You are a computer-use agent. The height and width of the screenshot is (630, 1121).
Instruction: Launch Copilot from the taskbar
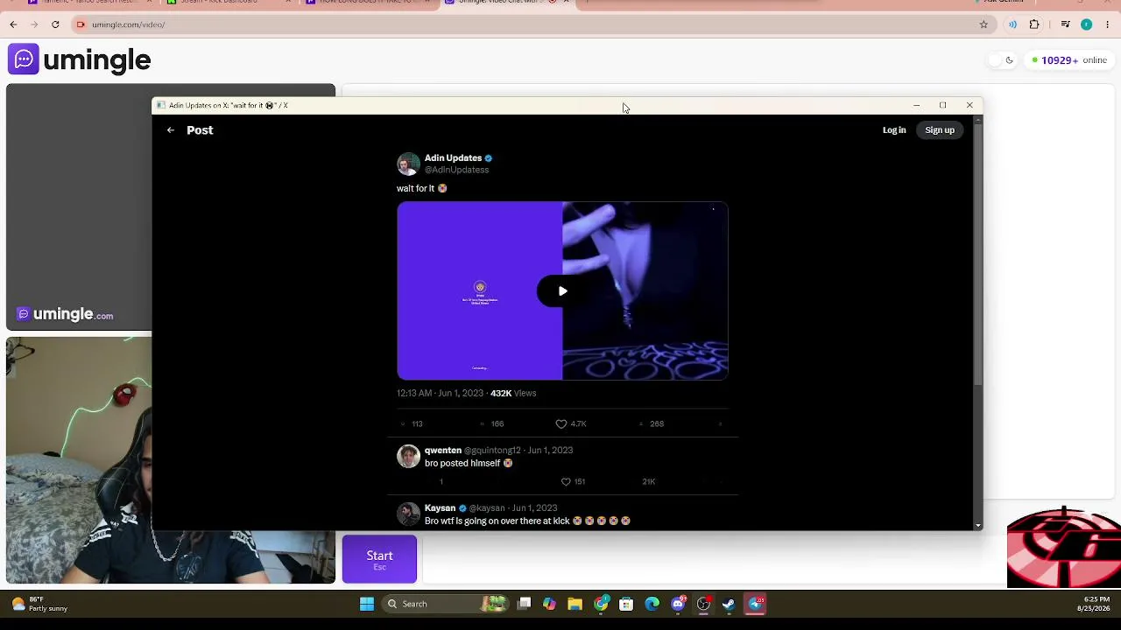point(549,604)
